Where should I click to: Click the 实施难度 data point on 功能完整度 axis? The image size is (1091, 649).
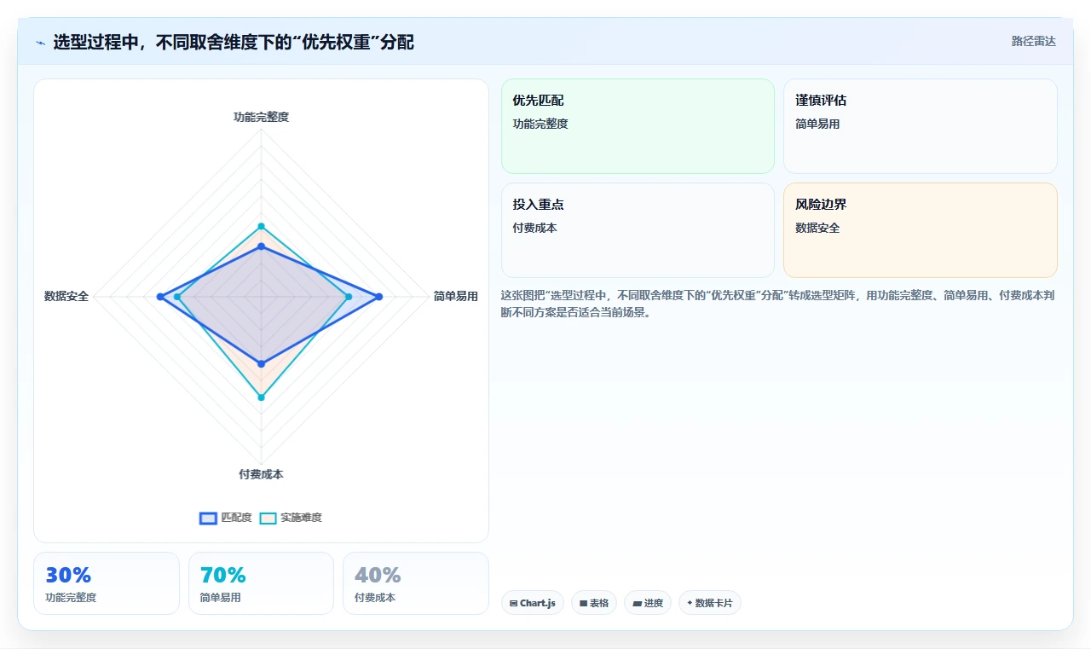pos(262,226)
